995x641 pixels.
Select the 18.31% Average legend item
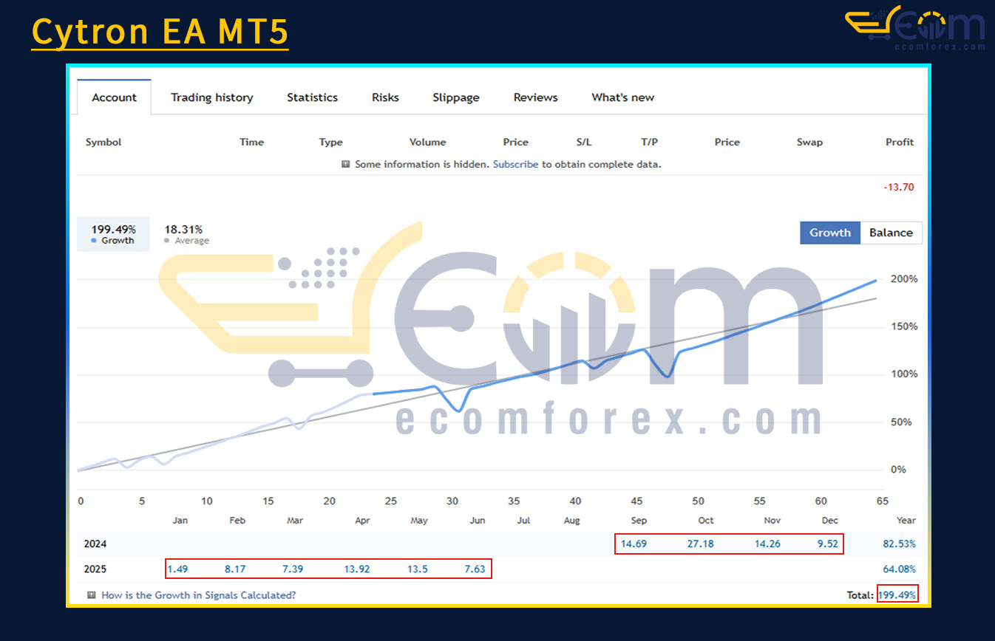pyautogui.click(x=185, y=234)
